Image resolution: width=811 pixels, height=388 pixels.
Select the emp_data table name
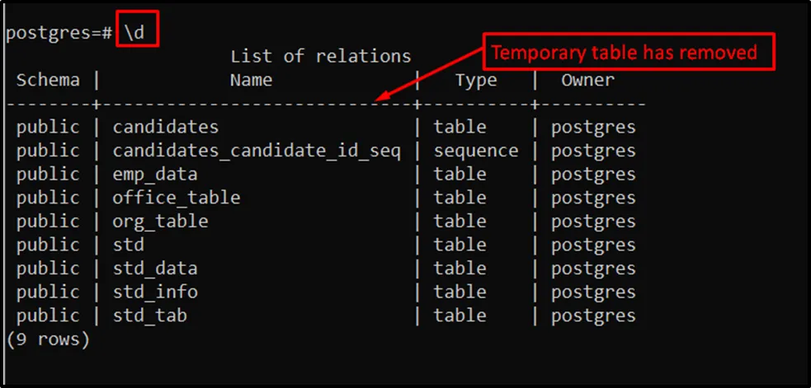[x=155, y=175]
